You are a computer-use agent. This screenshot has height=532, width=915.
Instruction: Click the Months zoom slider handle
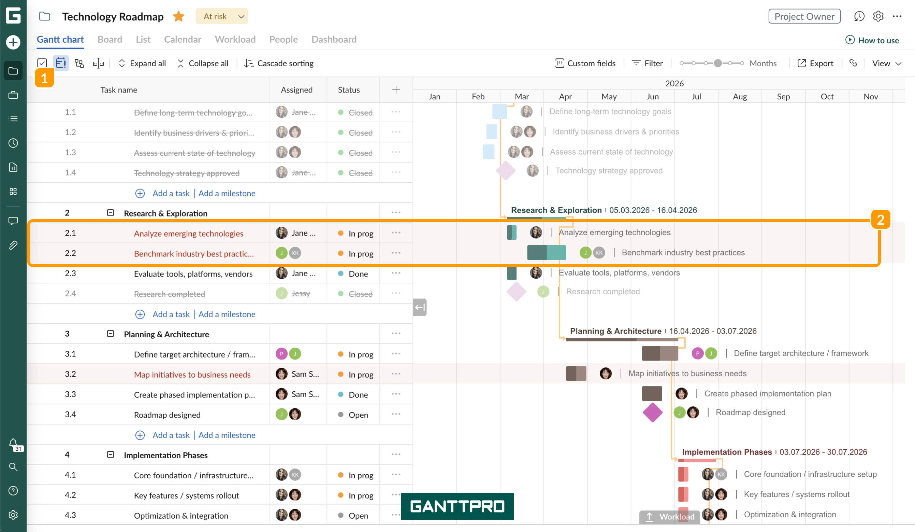coord(718,63)
